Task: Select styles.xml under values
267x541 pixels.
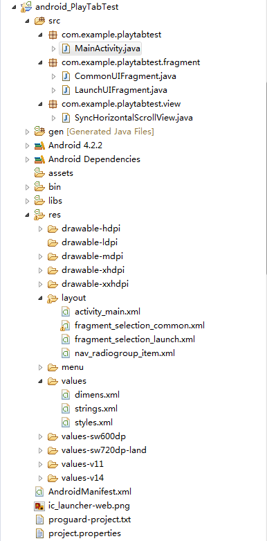Action: tap(93, 423)
